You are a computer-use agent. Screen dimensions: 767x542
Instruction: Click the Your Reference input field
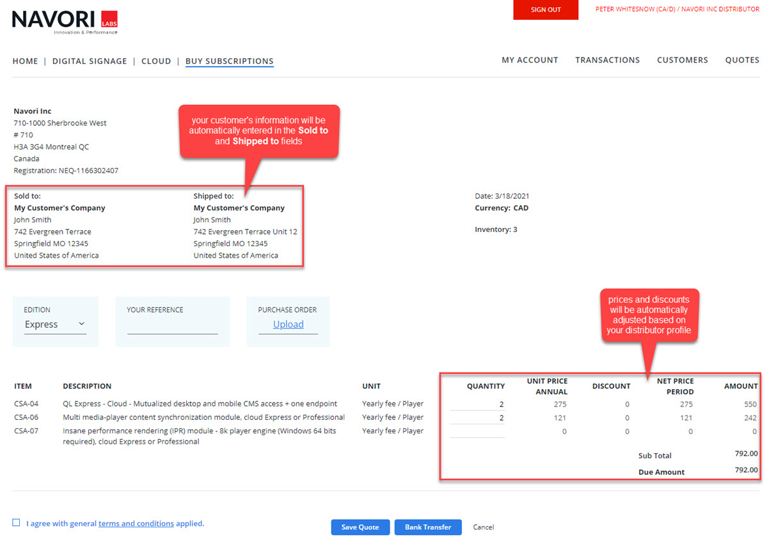[172, 327]
